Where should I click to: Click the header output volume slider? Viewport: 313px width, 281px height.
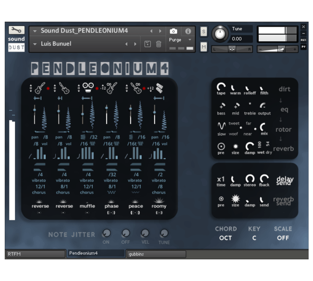(278, 49)
